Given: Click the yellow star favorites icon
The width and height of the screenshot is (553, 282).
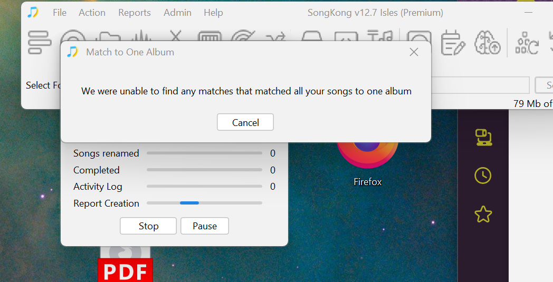Looking at the screenshot, I should tap(483, 214).
